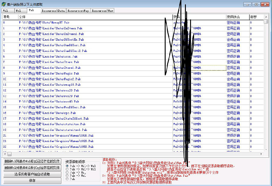Select the StateEffect.Pak file entry
The image size is (272, 186).
(x=54, y=118)
